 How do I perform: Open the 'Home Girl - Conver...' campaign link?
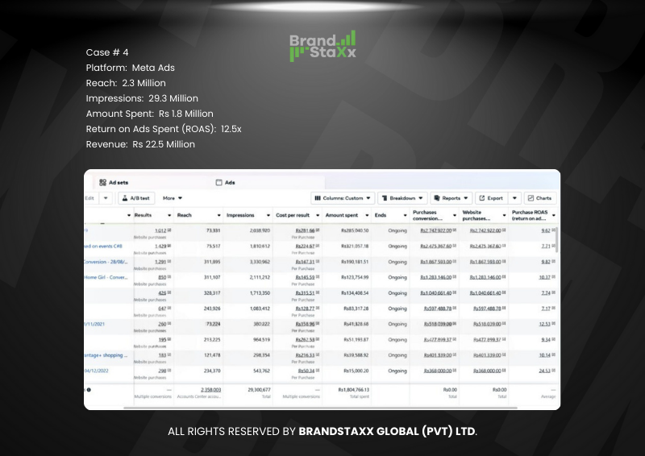pyautogui.click(x=106, y=277)
